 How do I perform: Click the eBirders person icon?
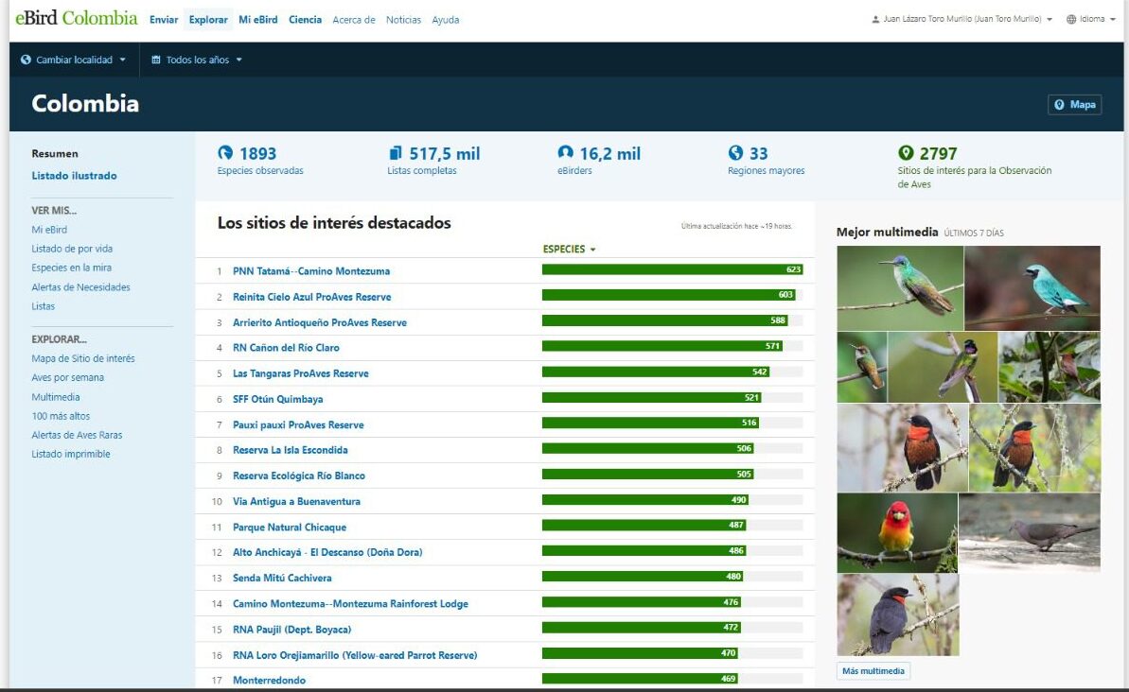pos(566,153)
